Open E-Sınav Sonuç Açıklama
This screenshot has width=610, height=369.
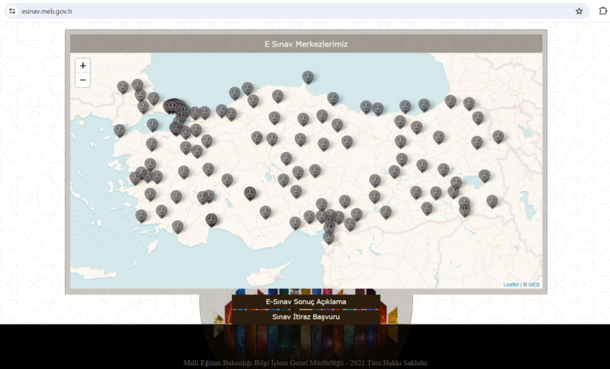(306, 302)
